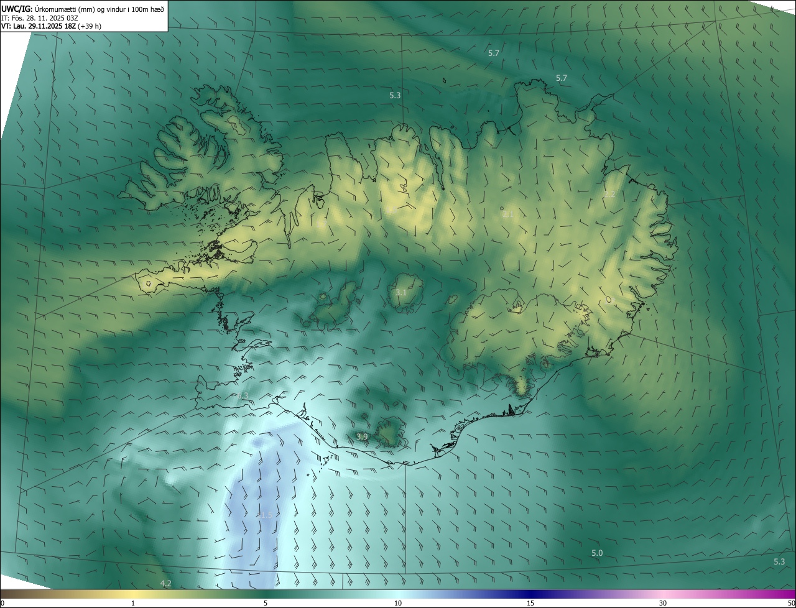Click the 5.3 value in the bottom-right corner

779,561
